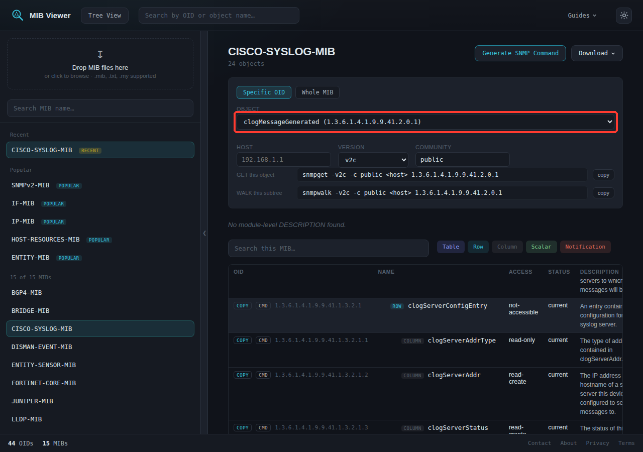This screenshot has width=643, height=452.
Task: Copy the snmpwalk command
Action: [x=603, y=193]
